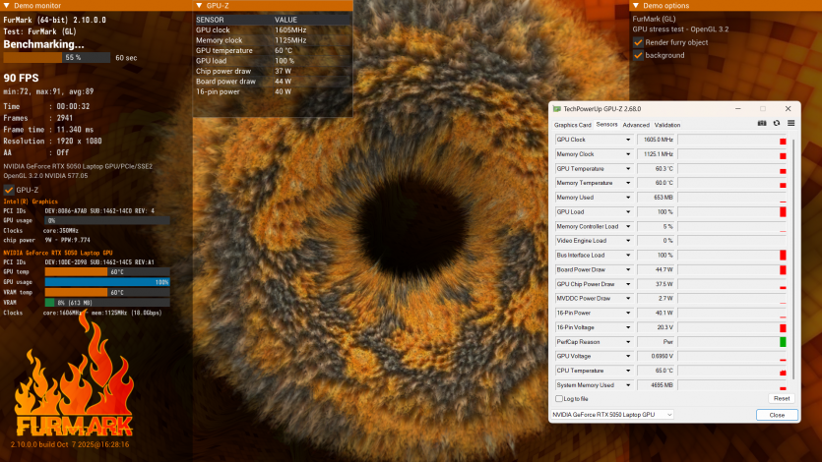Uncheck GPU-Z checkbox in Demo monitor

(9, 190)
